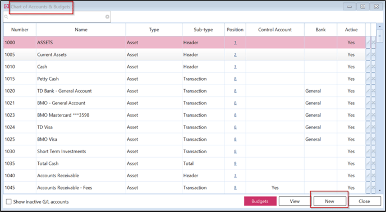This screenshot has width=386, height=212.
Task: Sort by the Name column header
Action: pyautogui.click(x=81, y=30)
